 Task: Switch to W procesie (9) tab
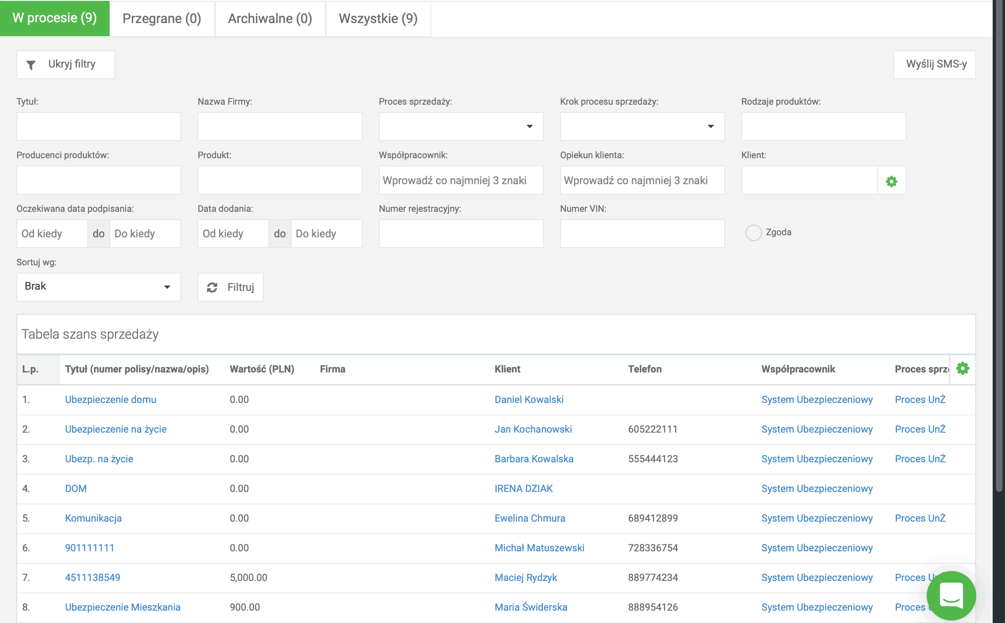pyautogui.click(x=55, y=18)
